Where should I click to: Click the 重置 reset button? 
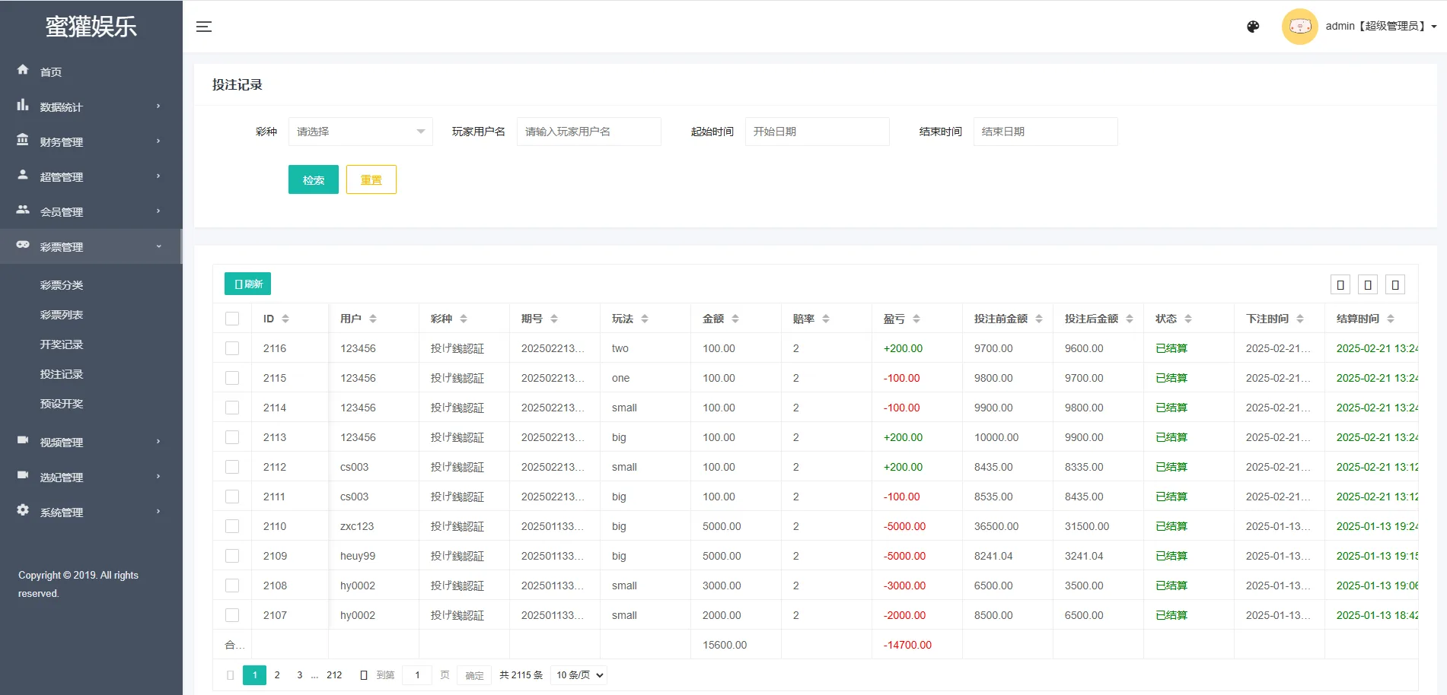click(371, 179)
